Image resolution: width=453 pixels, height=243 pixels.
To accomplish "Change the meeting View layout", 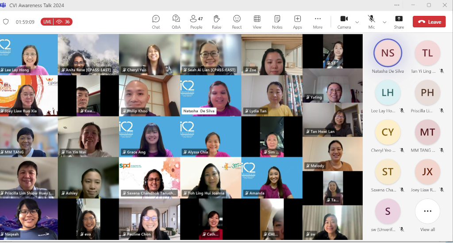I will tap(257, 22).
